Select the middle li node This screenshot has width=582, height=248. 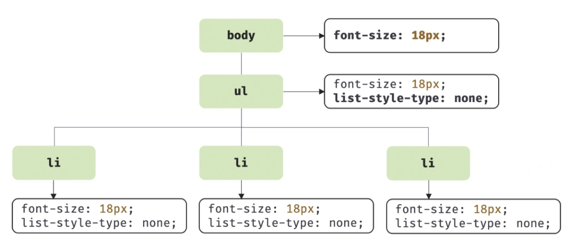[x=241, y=163]
